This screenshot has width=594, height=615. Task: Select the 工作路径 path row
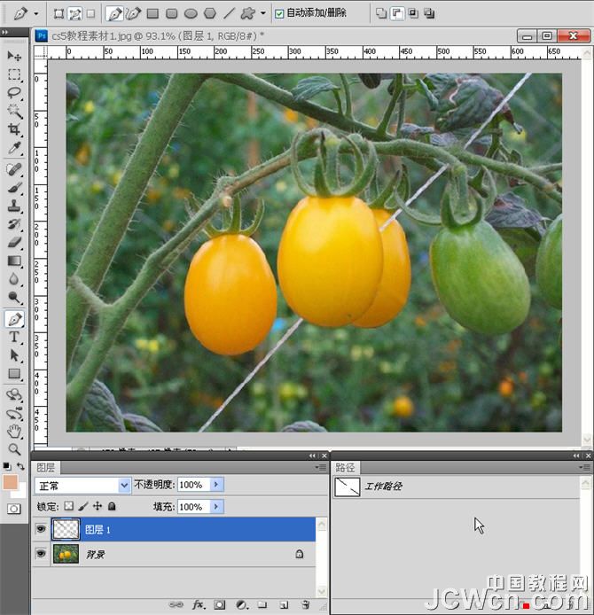pos(456,487)
